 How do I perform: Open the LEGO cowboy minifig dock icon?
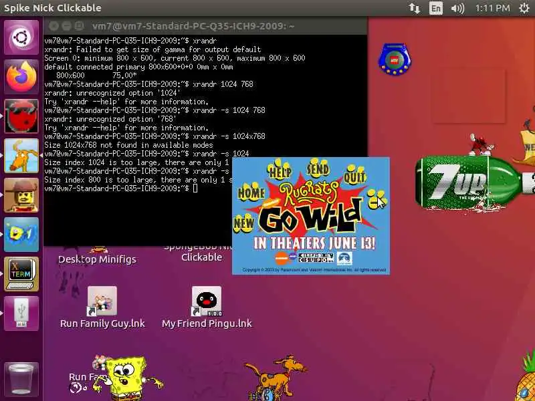pyautogui.click(x=21, y=195)
